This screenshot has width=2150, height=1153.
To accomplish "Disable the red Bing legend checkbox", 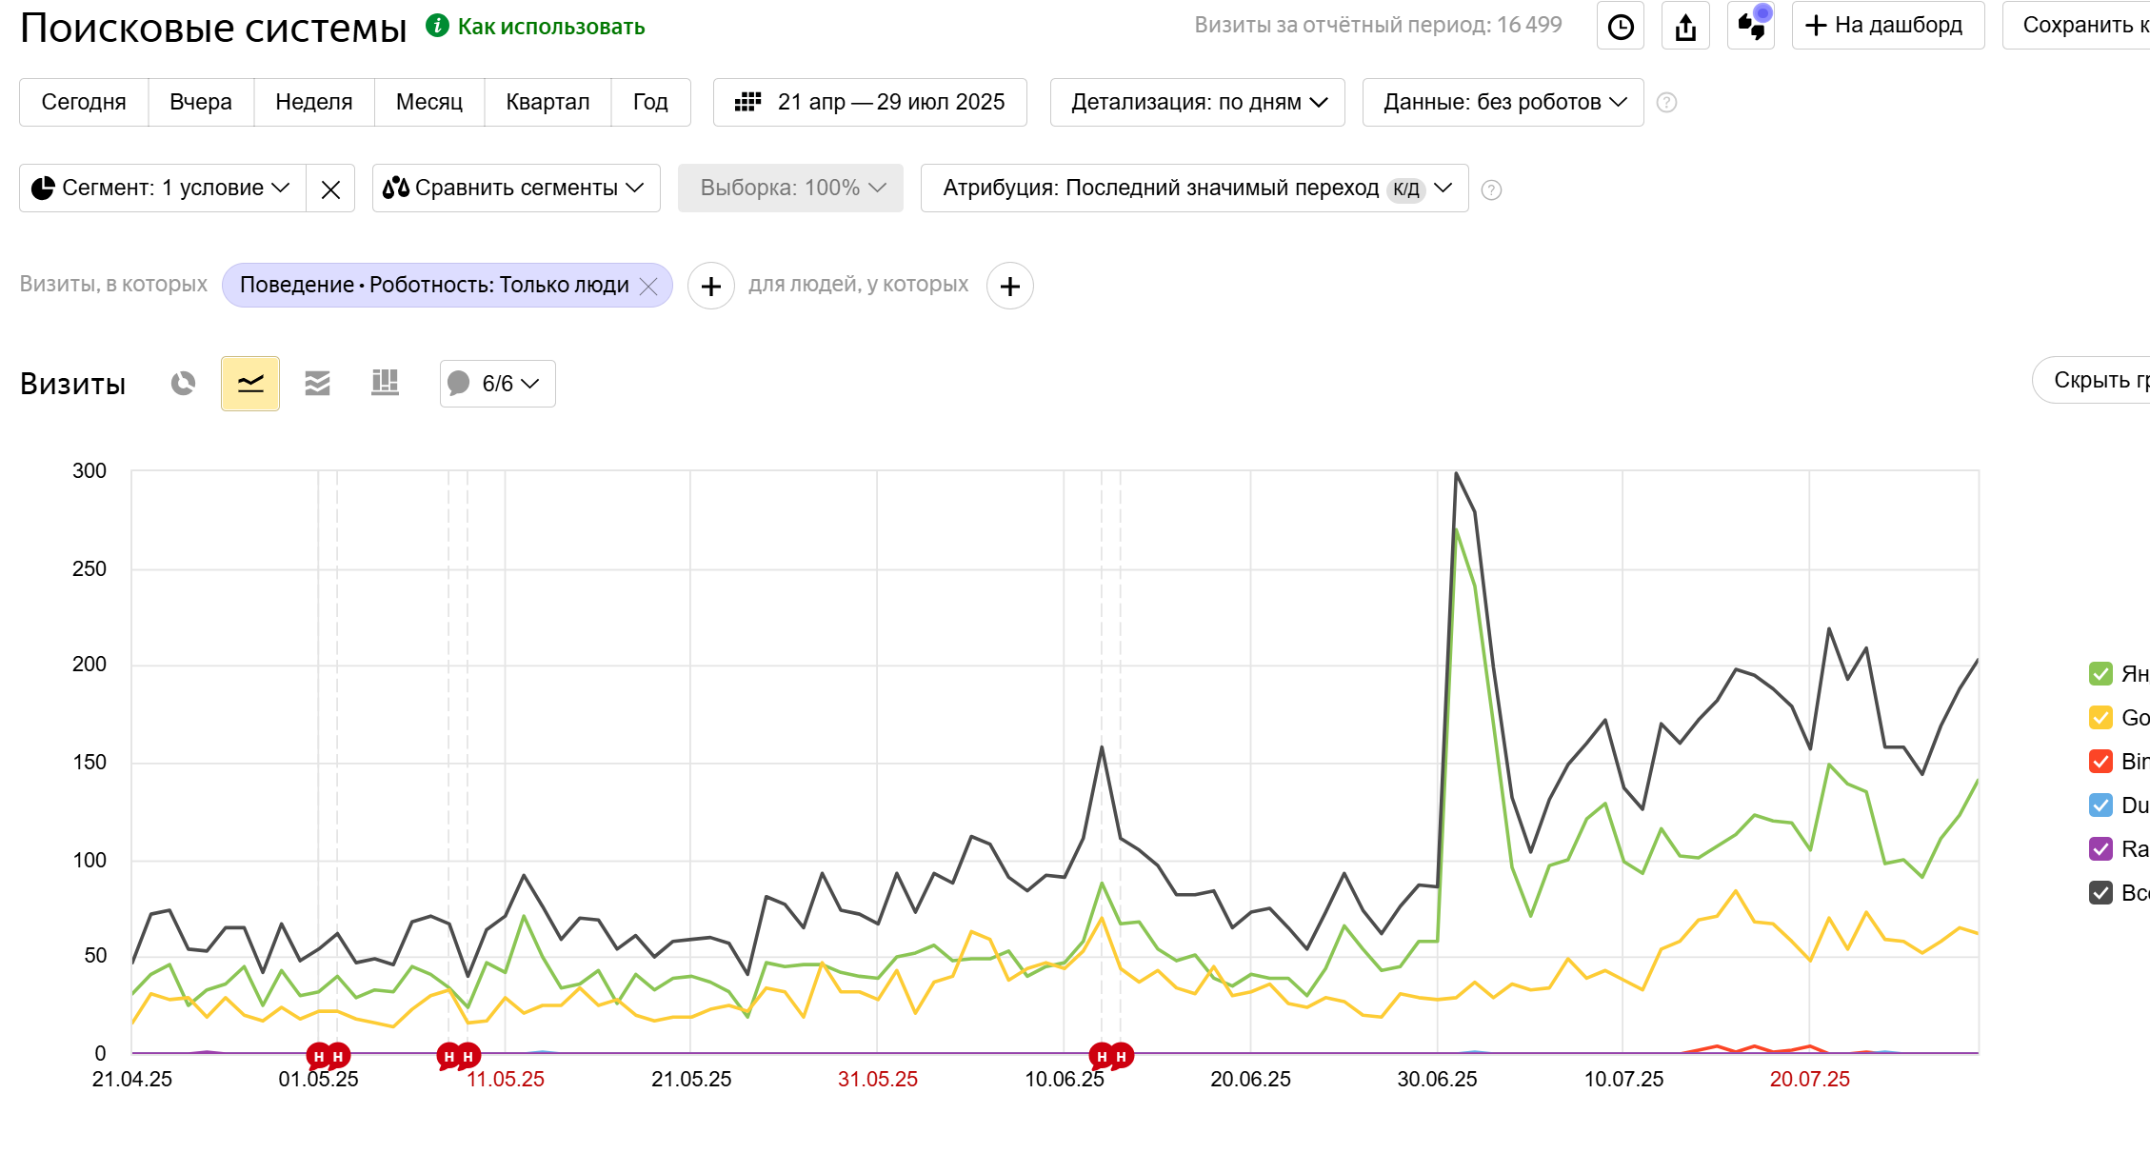I will tap(2100, 762).
